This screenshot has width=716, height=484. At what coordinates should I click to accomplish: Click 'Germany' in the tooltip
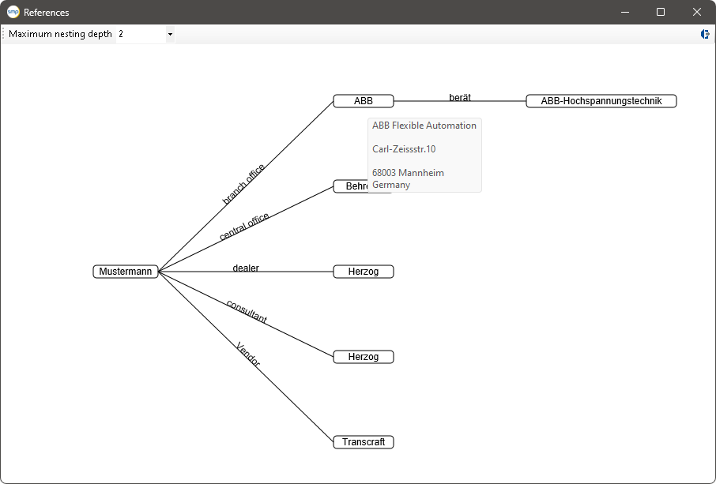pyautogui.click(x=391, y=185)
